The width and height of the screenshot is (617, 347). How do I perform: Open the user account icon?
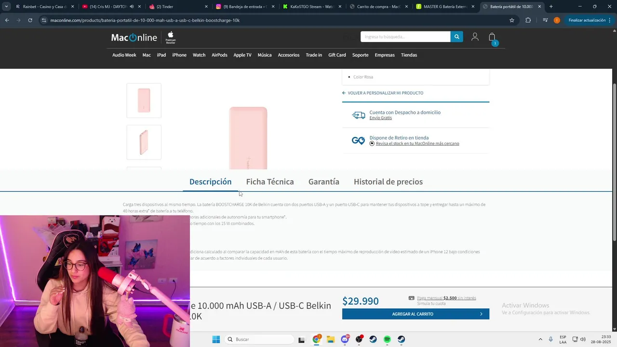pyautogui.click(x=475, y=37)
